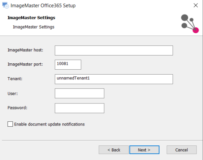Image resolution: width=203 pixels, height=160 pixels.
Task: Select the Tenant field containing unnamedTenant1
Action: point(114,79)
